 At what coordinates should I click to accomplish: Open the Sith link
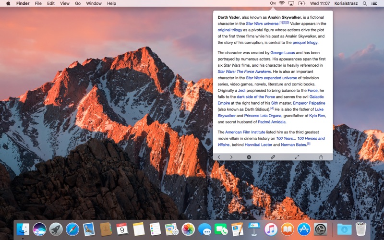275,103
